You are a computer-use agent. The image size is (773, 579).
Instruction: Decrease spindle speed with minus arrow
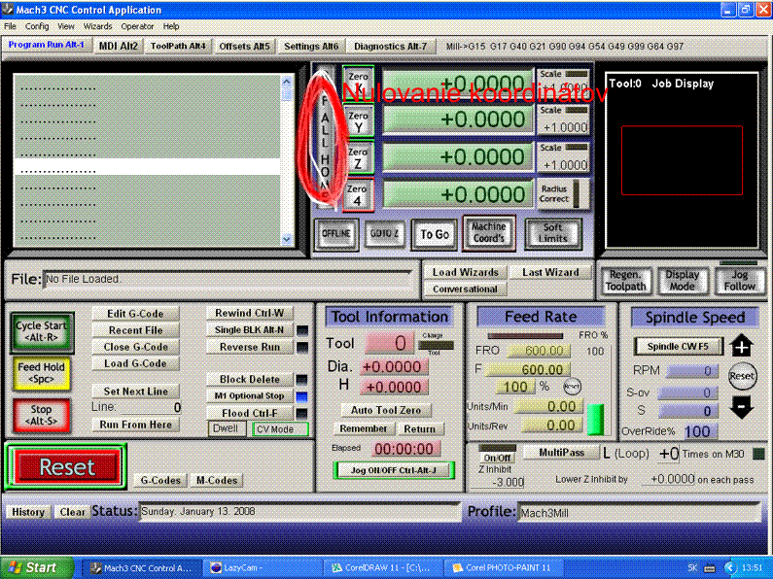click(x=742, y=407)
